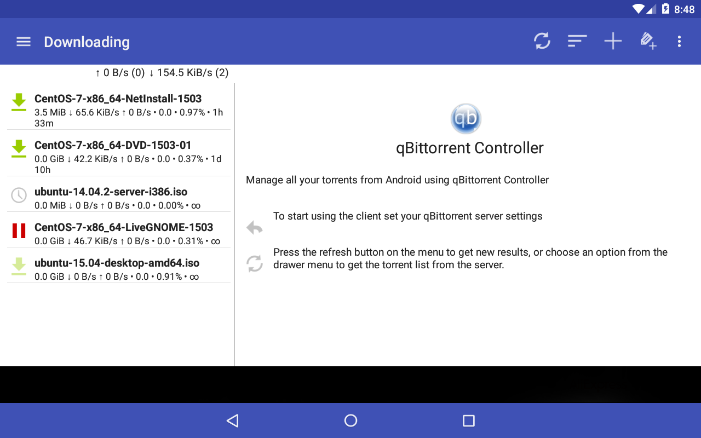
Task: Tap the clock icon of ubuntu-14.04.2 server
Action: (19, 195)
